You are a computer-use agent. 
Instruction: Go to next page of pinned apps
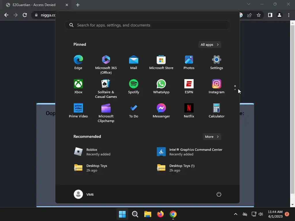(235, 89)
